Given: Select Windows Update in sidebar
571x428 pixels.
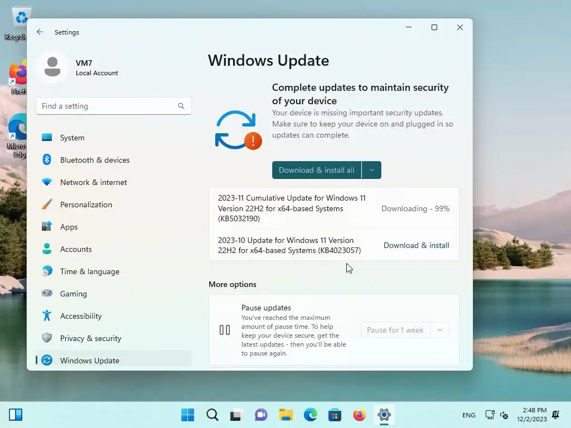Looking at the screenshot, I should pyautogui.click(x=114, y=361).
